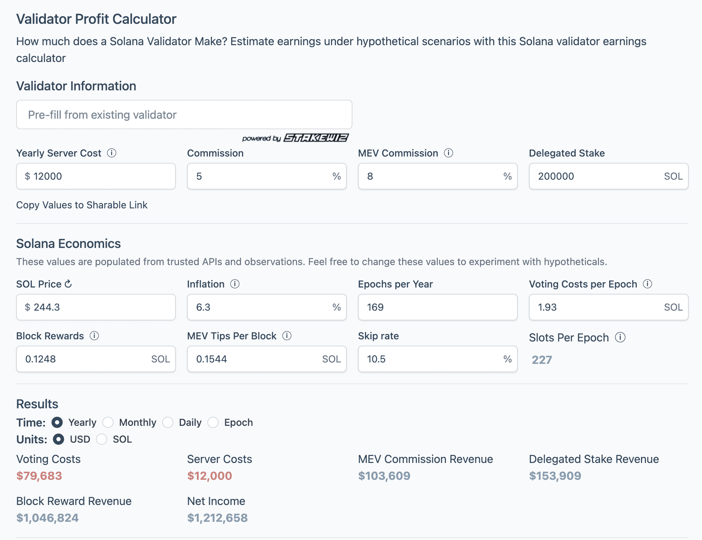Click the Inflation info icon
The height and width of the screenshot is (540, 702).
pos(235,284)
